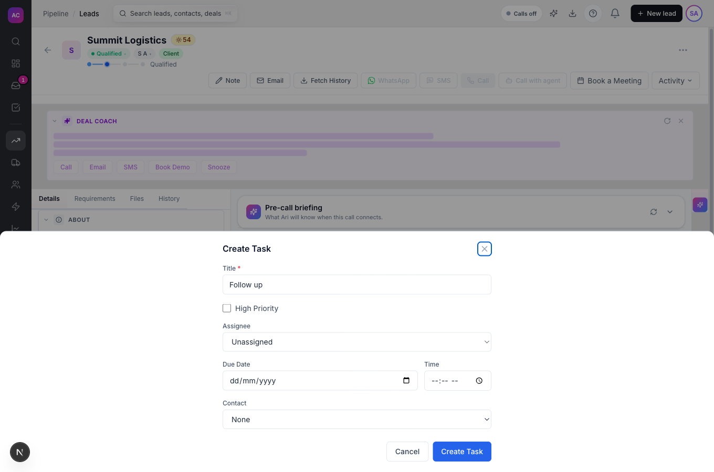714x472 pixels.
Task: Close the Create Task dialog
Action: click(485, 249)
